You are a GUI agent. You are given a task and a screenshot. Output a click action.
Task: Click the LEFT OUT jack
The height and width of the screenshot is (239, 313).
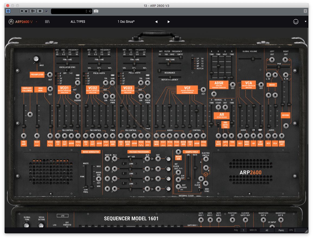point(272,59)
